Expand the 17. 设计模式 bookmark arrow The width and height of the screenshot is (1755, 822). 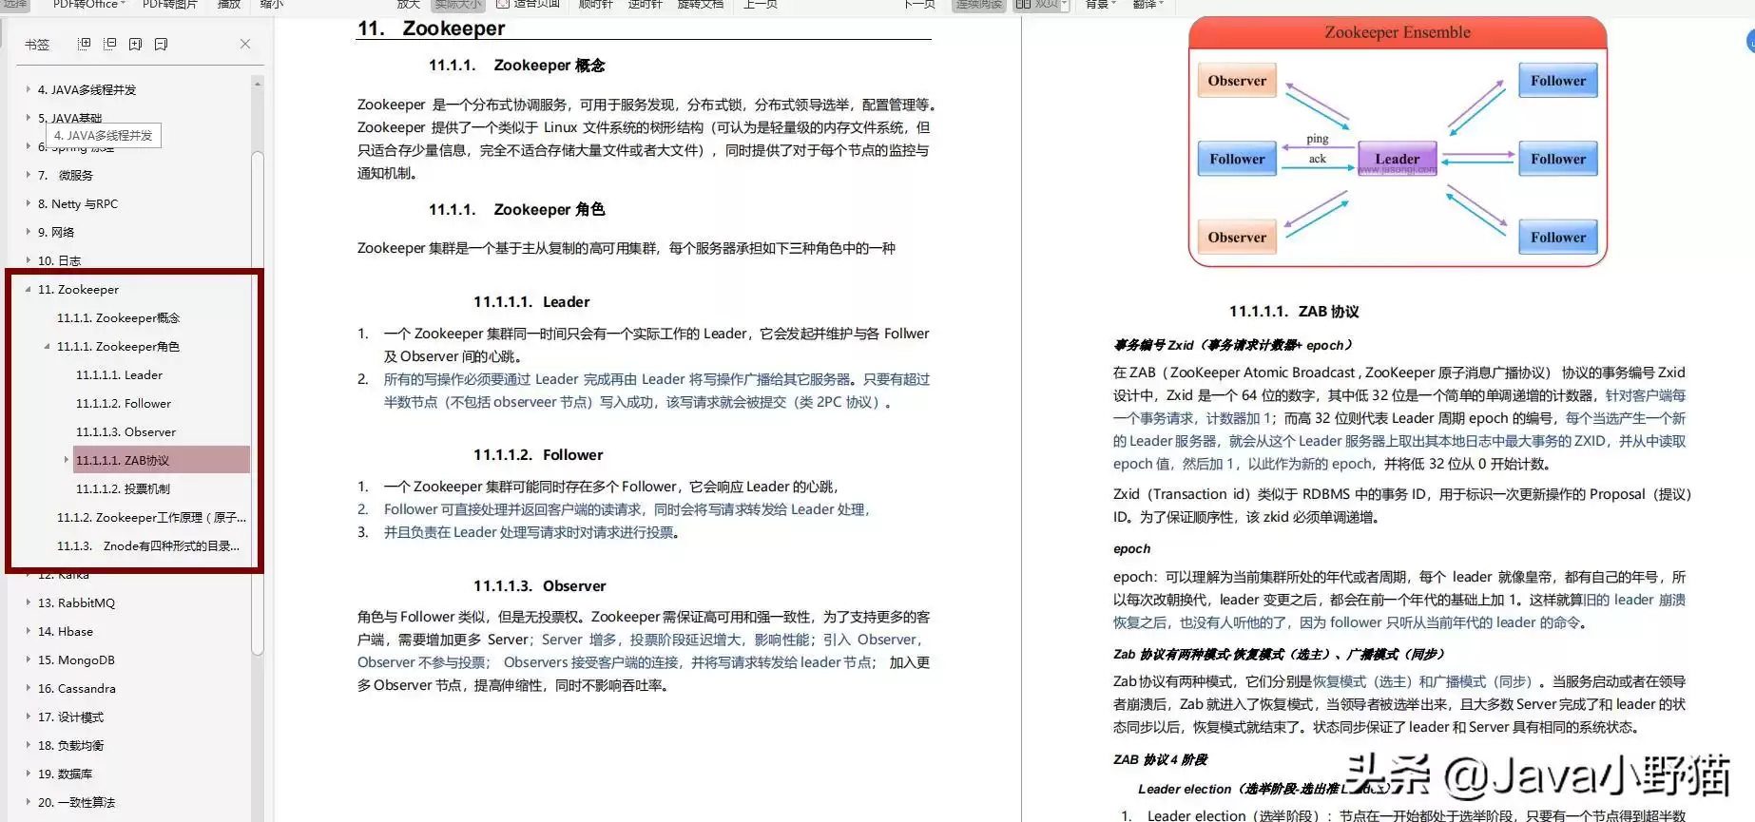pyautogui.click(x=28, y=717)
